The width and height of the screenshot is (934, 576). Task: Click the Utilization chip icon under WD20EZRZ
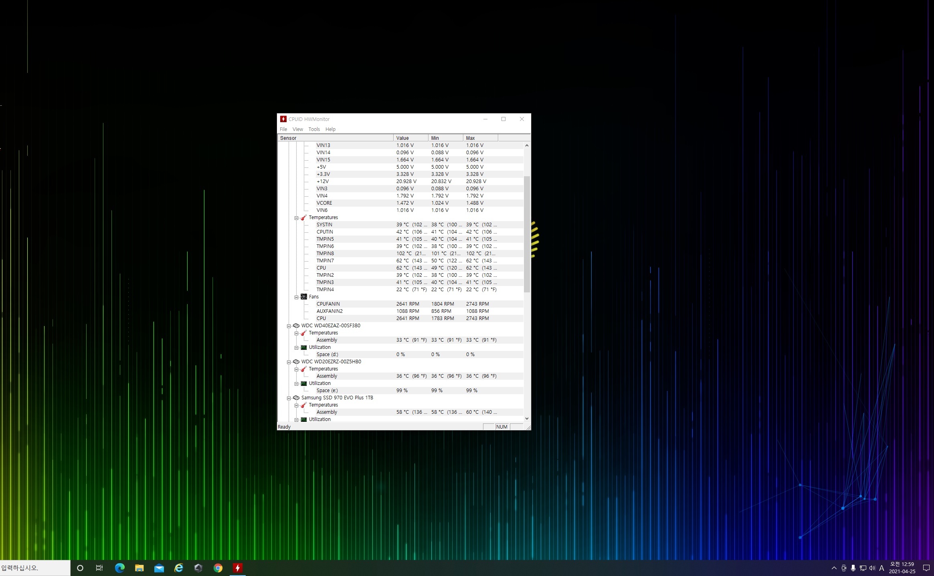(x=304, y=383)
